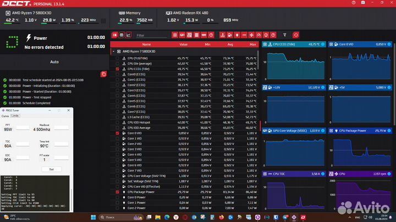The image size is (396, 222).
Task: Click the ENG language indicator in tray
Action: pos(358,217)
